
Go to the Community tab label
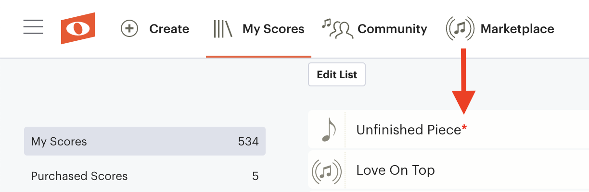tap(392, 29)
